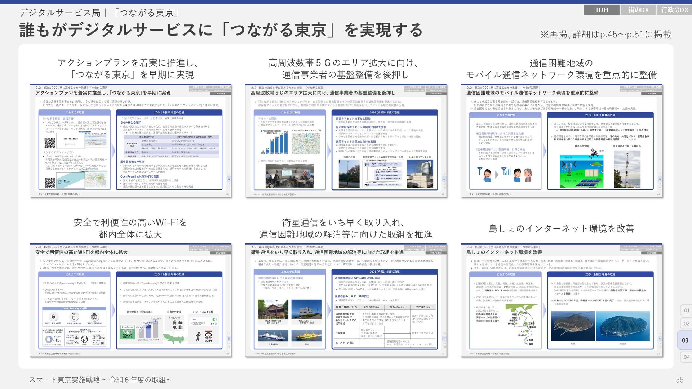Click the page reference note p.45～p.51

tap(605, 35)
